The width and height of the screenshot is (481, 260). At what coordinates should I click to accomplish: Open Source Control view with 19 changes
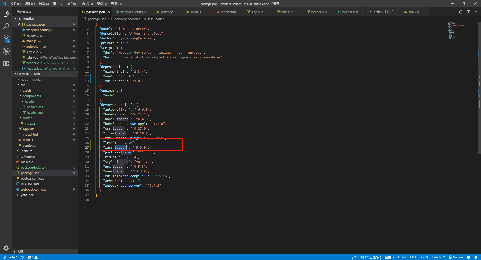click(6, 39)
